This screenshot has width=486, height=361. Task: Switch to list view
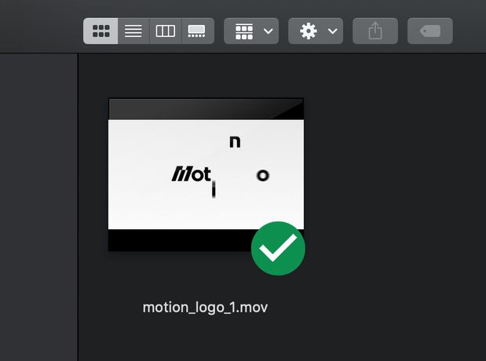133,31
